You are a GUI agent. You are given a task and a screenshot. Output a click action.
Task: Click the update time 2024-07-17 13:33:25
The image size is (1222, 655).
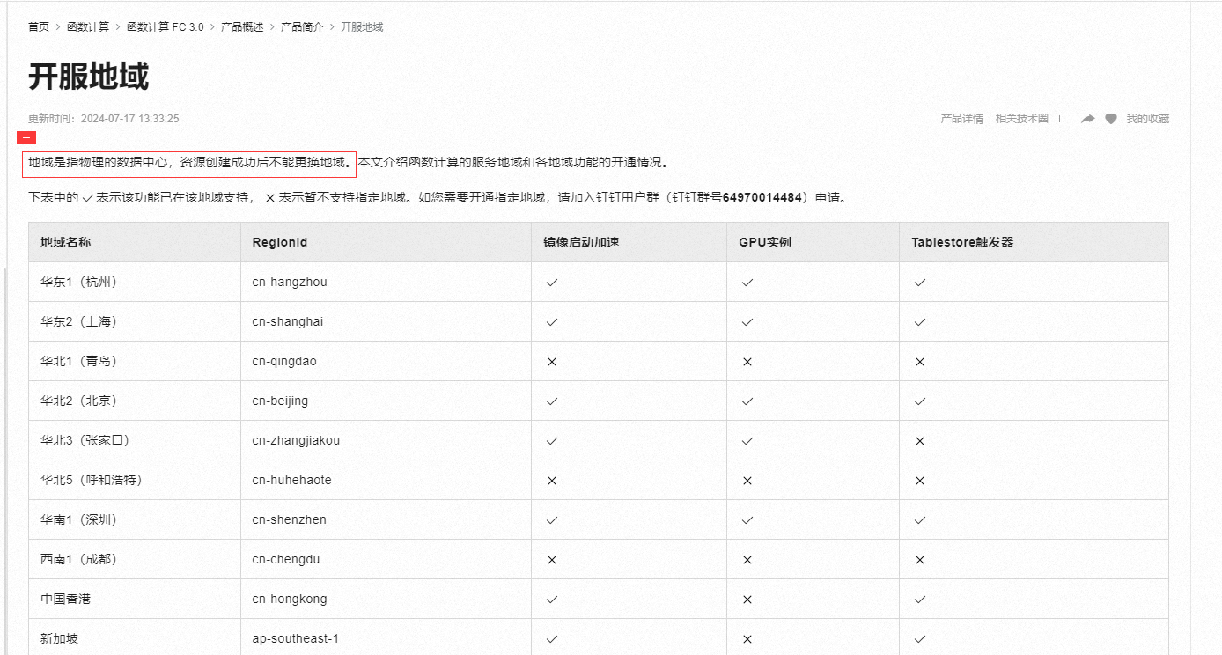[x=129, y=119]
